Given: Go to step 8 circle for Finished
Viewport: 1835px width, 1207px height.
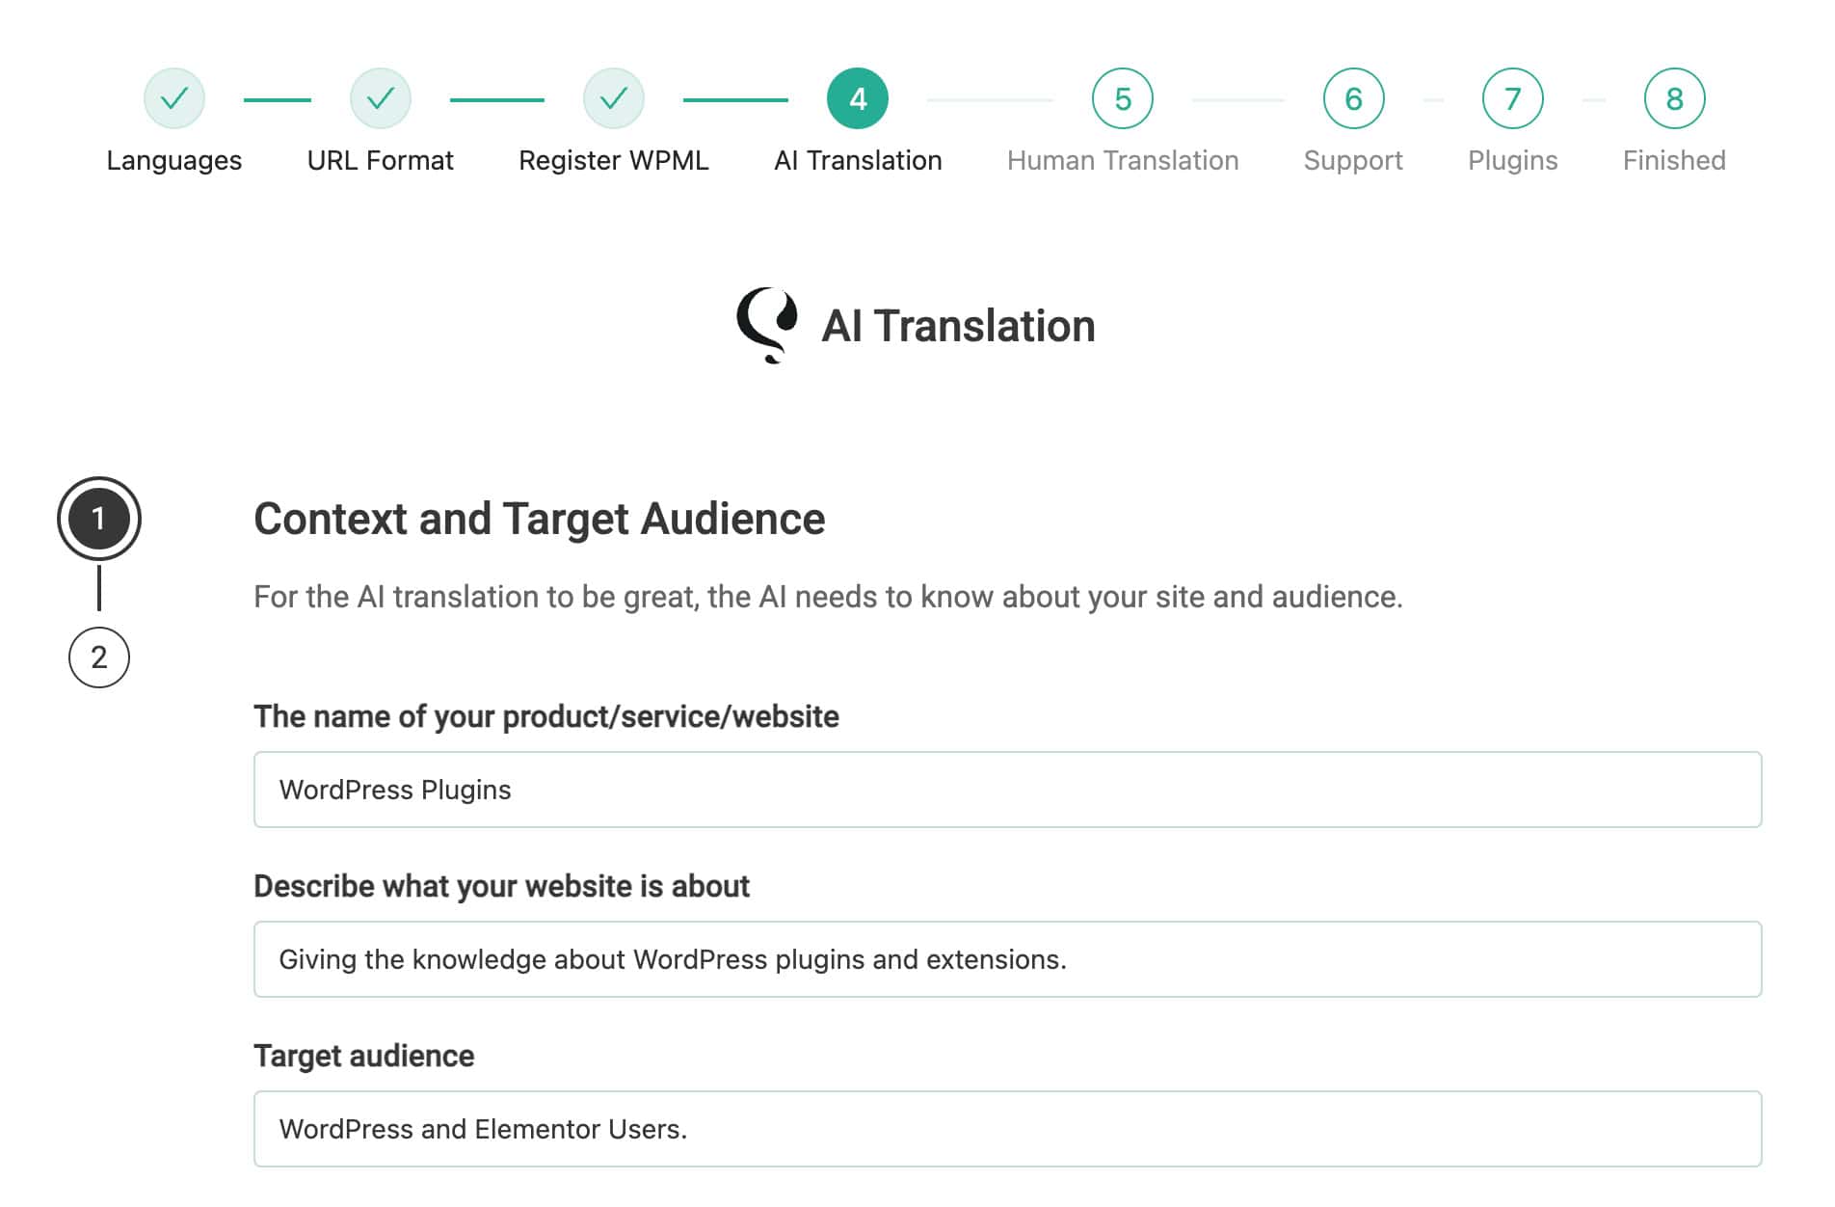Looking at the screenshot, I should tap(1675, 98).
